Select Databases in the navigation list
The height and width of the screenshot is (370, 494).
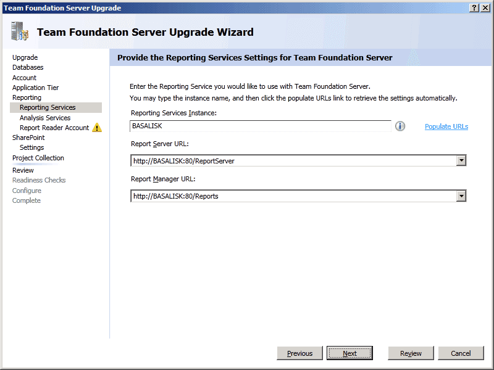[x=28, y=67]
